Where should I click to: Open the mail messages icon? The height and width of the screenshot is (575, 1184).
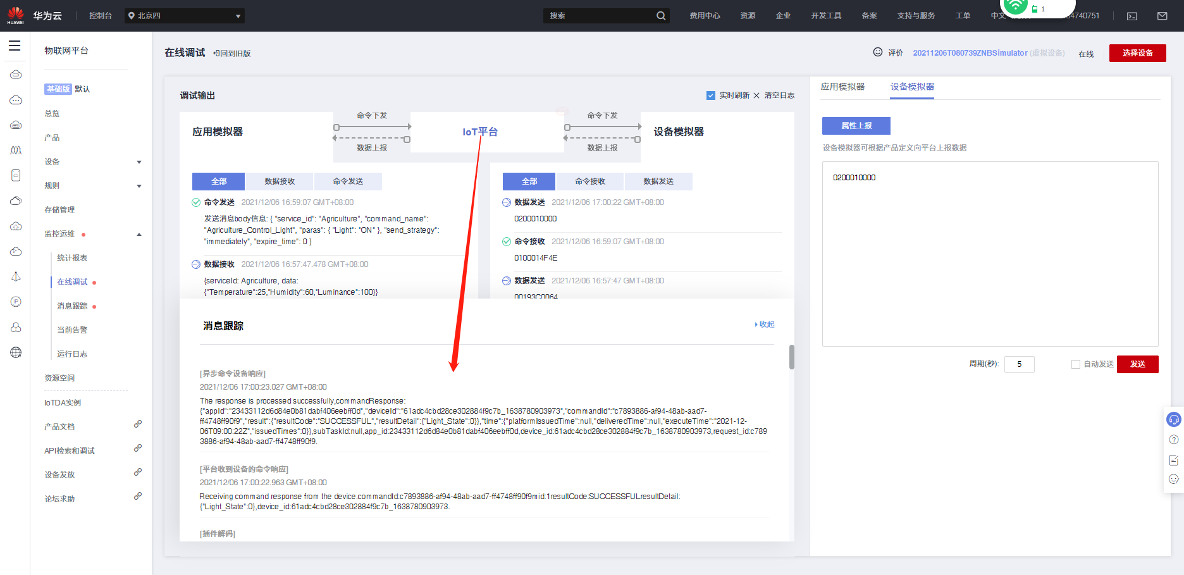pyautogui.click(x=1162, y=16)
